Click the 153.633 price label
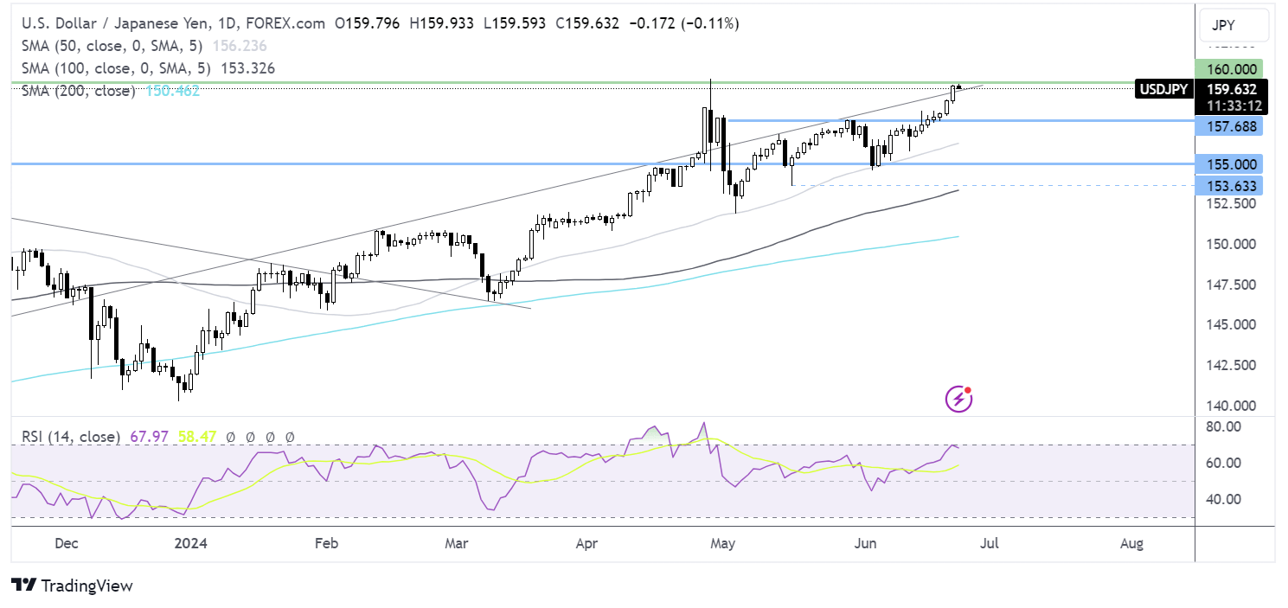1288x608 pixels. [x=1228, y=185]
